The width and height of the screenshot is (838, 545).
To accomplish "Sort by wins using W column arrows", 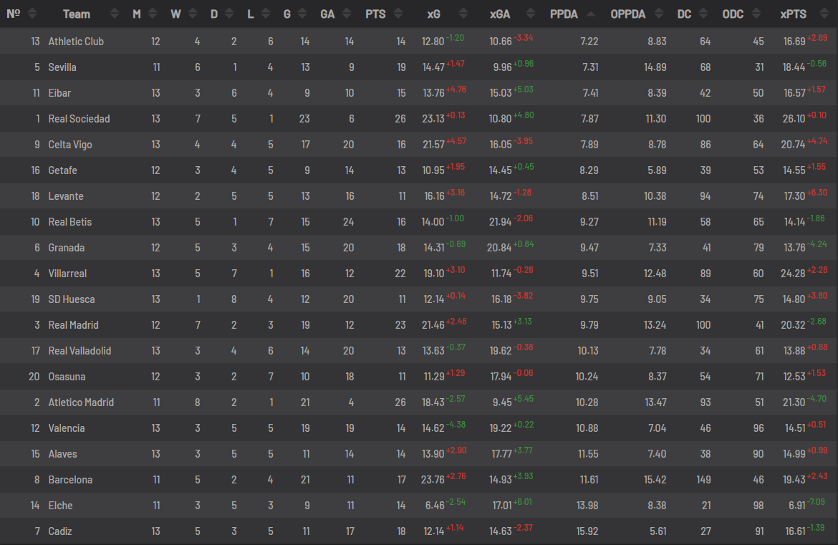I will [193, 14].
